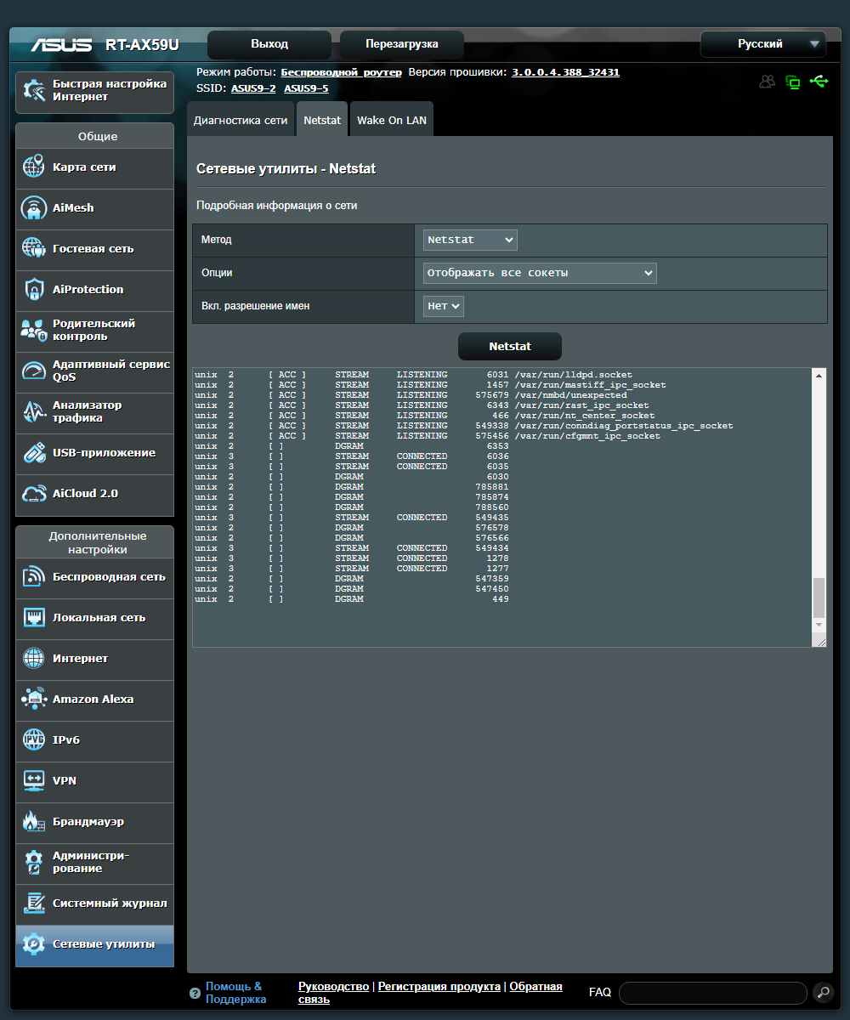
Task: Open the name resolution Нет dropdown
Action: click(444, 306)
